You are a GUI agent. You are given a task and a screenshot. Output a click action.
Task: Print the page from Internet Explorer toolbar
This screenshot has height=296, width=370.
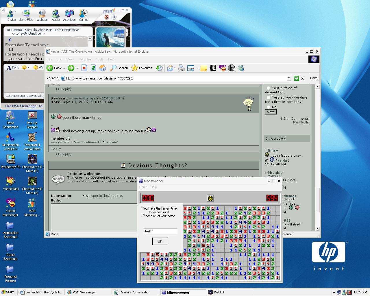182,68
